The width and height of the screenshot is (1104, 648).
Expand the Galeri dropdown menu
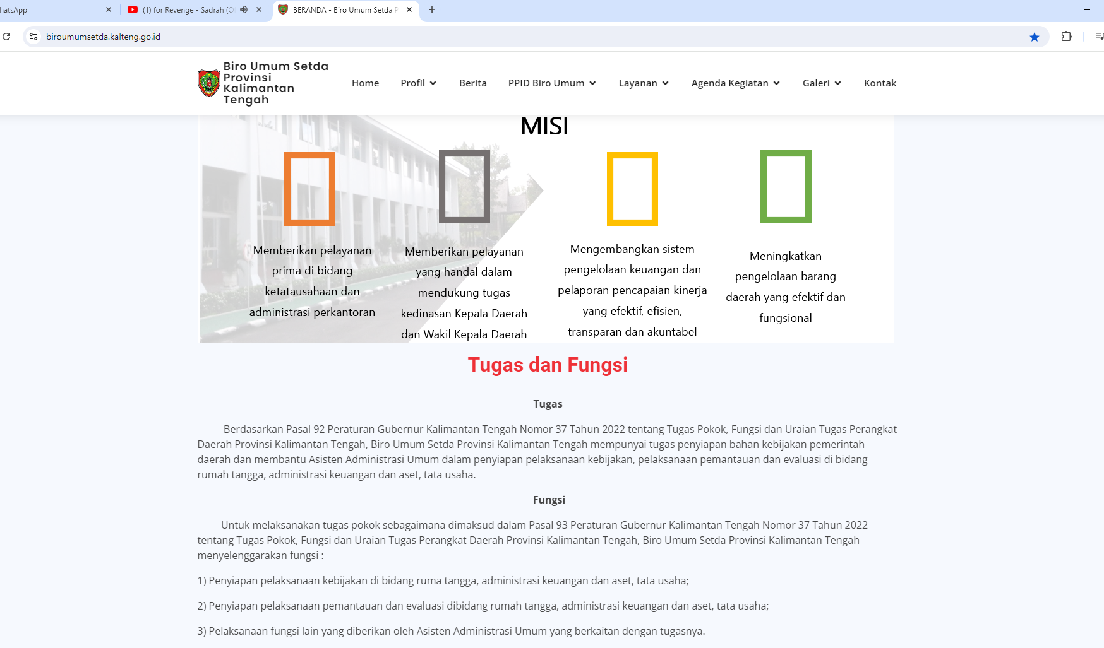(822, 83)
